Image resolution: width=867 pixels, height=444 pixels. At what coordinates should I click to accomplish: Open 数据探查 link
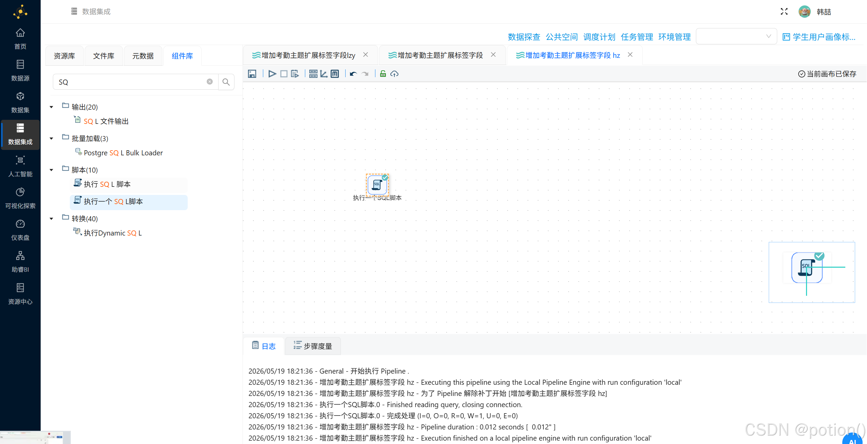coord(524,37)
